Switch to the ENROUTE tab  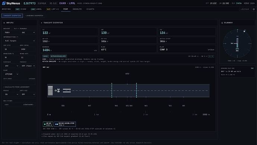click(x=77, y=9)
